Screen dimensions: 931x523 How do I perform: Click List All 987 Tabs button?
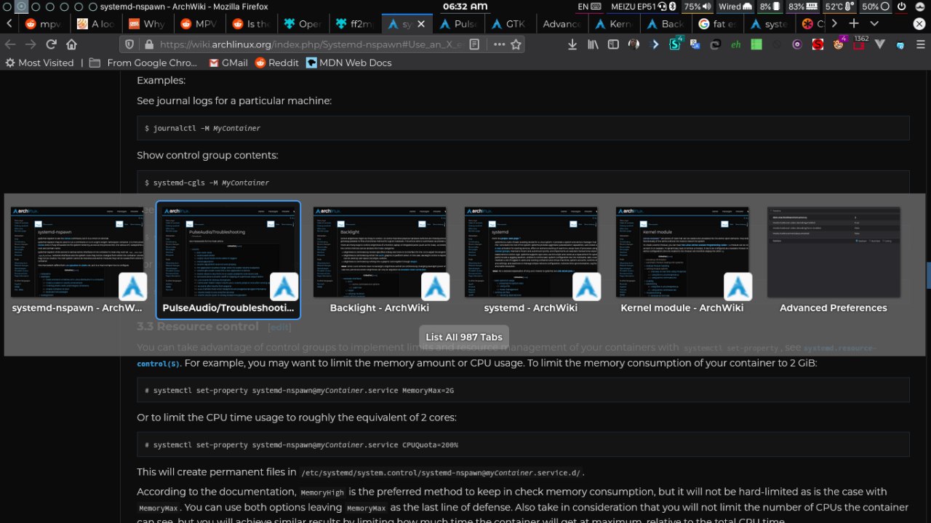[464, 337]
